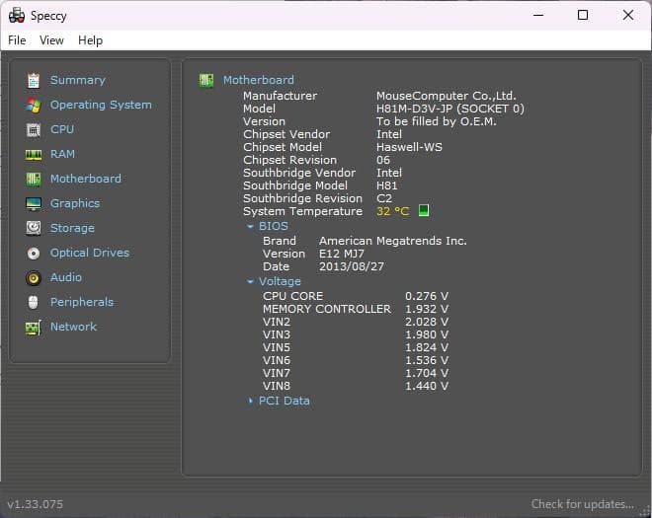Click the VIN6 voltage value 1.536 V
The width and height of the screenshot is (652, 518).
coord(427,360)
